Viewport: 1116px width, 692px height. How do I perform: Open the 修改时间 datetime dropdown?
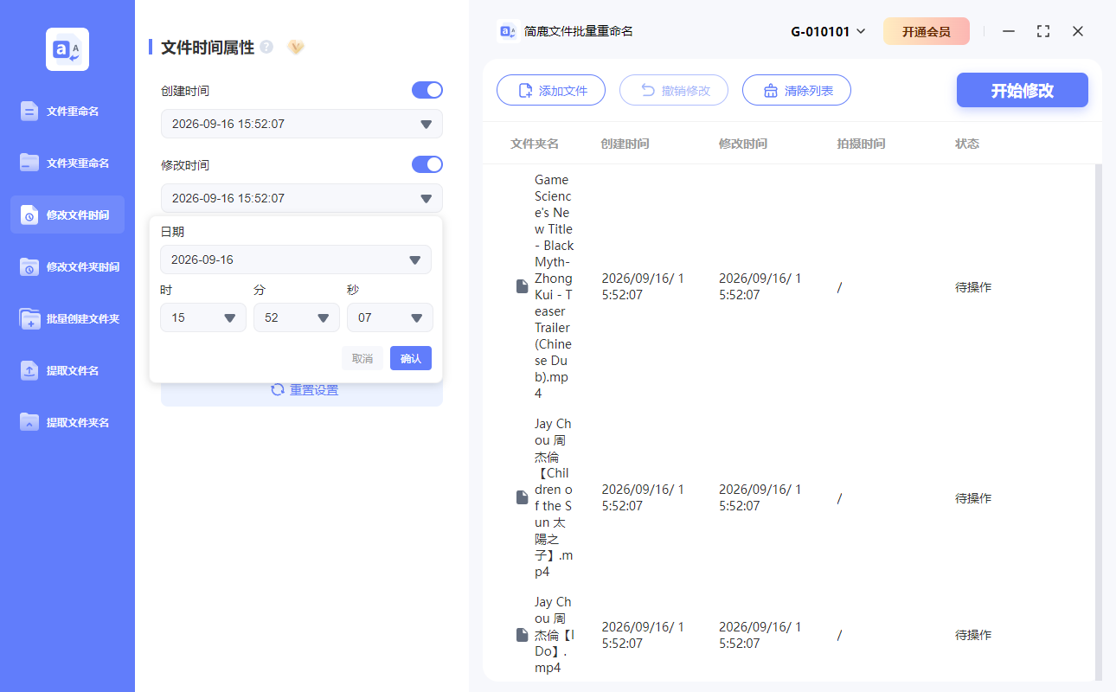(302, 198)
